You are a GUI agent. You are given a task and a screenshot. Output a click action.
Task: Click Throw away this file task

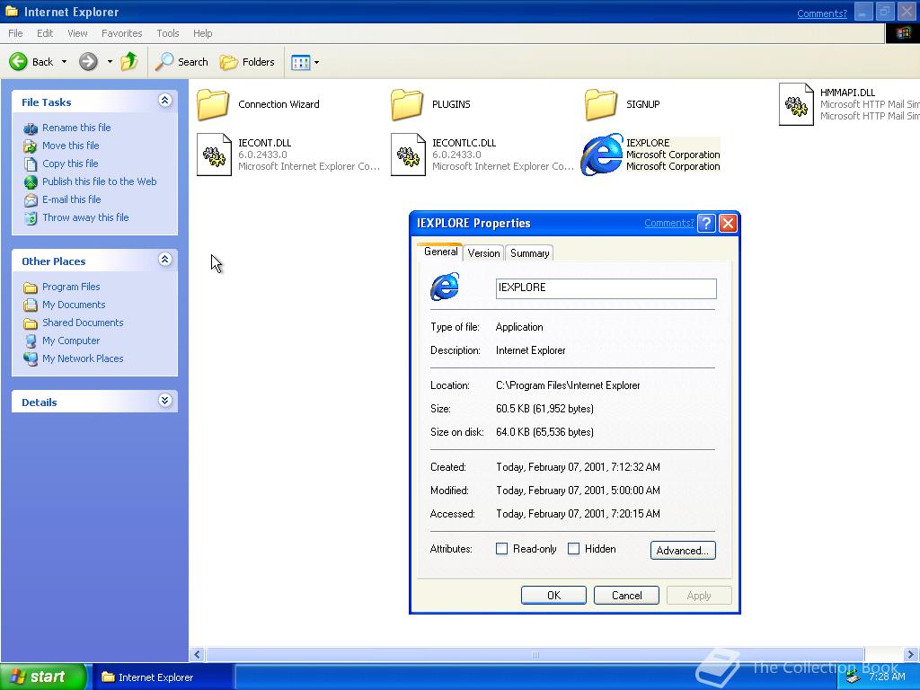tap(85, 217)
